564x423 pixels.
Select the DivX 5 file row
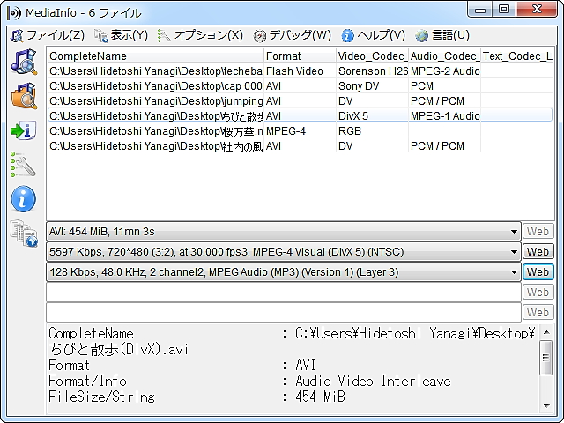tap(300, 115)
